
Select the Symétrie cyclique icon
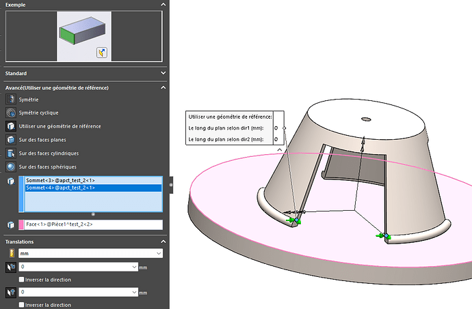[11, 113]
